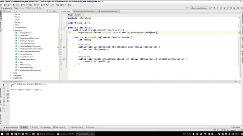Toggle scroll-to-end icon in Run console
This screenshot has height=136, width=243.
(8, 94)
